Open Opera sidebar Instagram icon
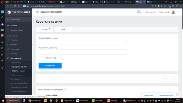The width and height of the screenshot is (183, 103). point(2,35)
